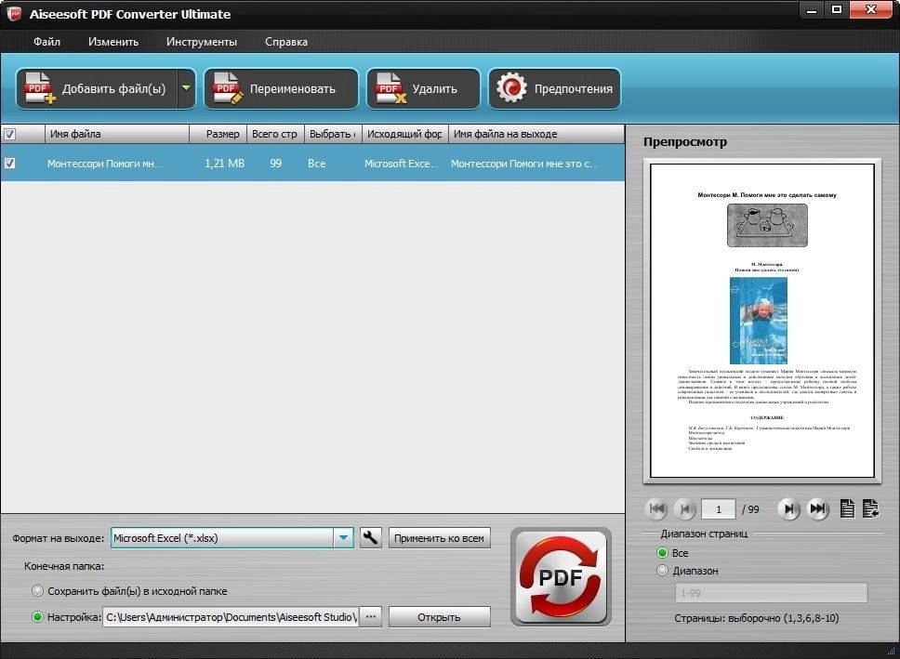Start conversion with big PDF button

561,577
